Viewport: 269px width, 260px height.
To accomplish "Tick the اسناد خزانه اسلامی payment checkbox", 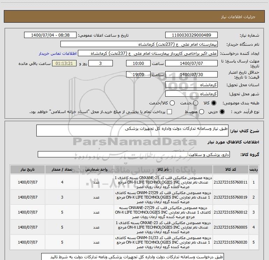I will [169, 112].
